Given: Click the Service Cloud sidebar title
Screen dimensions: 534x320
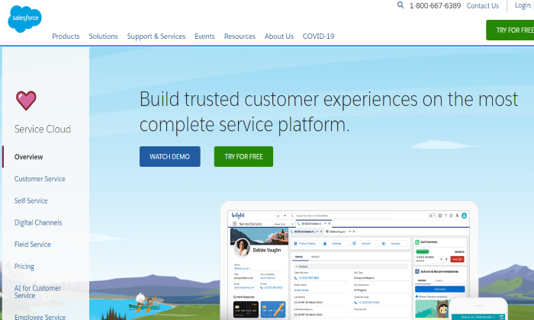Looking at the screenshot, I should (43, 130).
